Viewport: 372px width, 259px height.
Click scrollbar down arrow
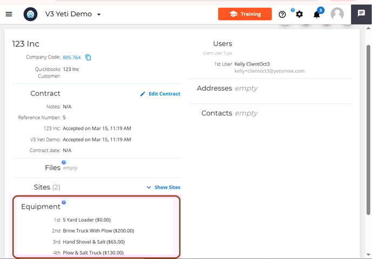pyautogui.click(x=368, y=255)
